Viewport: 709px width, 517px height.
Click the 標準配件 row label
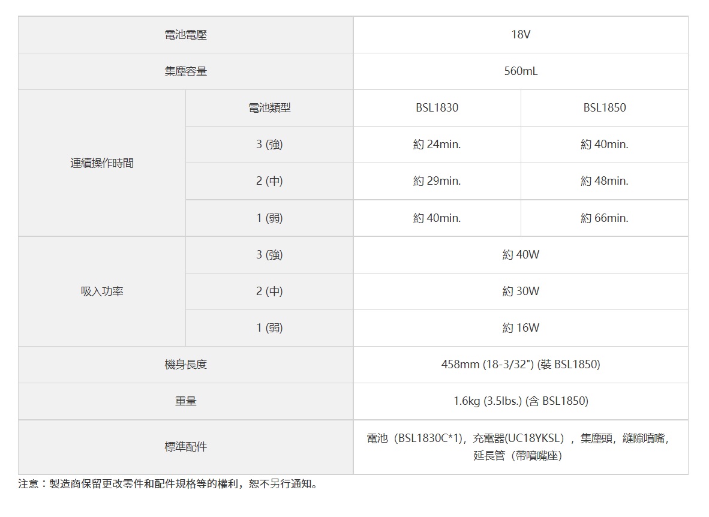click(185, 447)
